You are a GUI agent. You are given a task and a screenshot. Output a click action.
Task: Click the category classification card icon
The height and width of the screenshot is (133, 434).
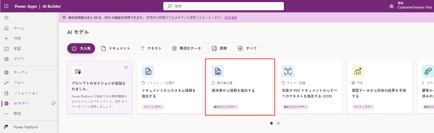pos(428,71)
